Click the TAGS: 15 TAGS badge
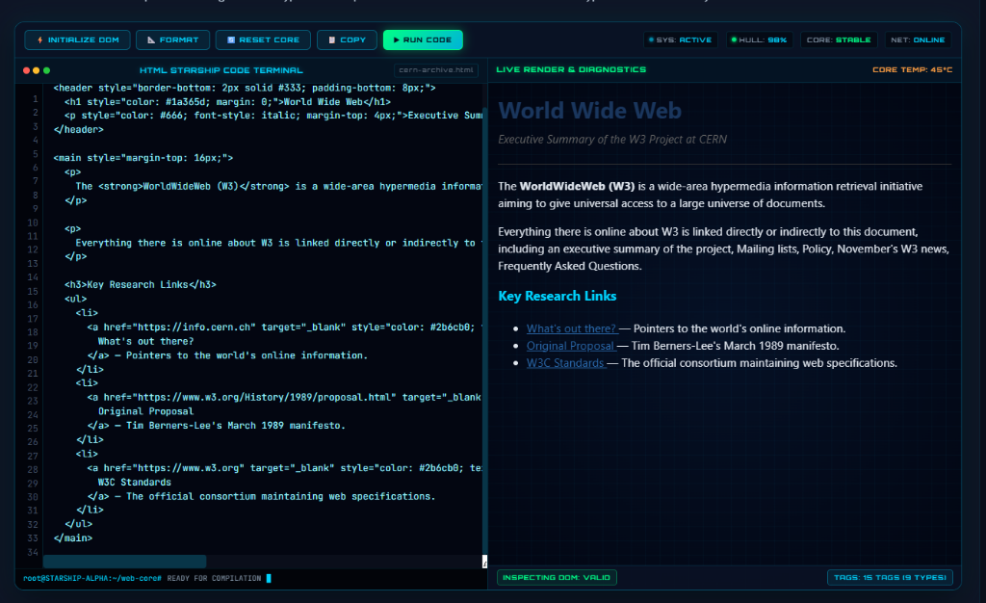This screenshot has width=986, height=603. [890, 577]
